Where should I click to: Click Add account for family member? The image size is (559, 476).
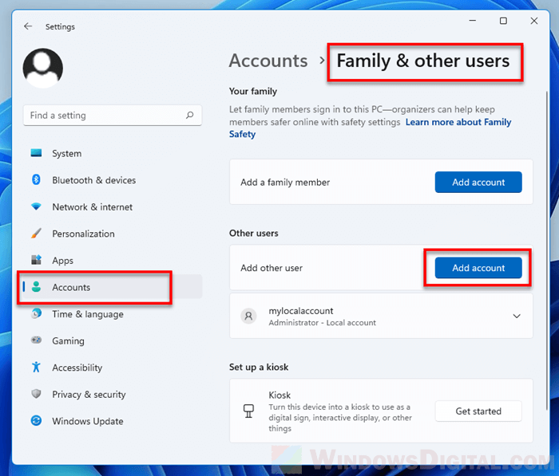[478, 182]
